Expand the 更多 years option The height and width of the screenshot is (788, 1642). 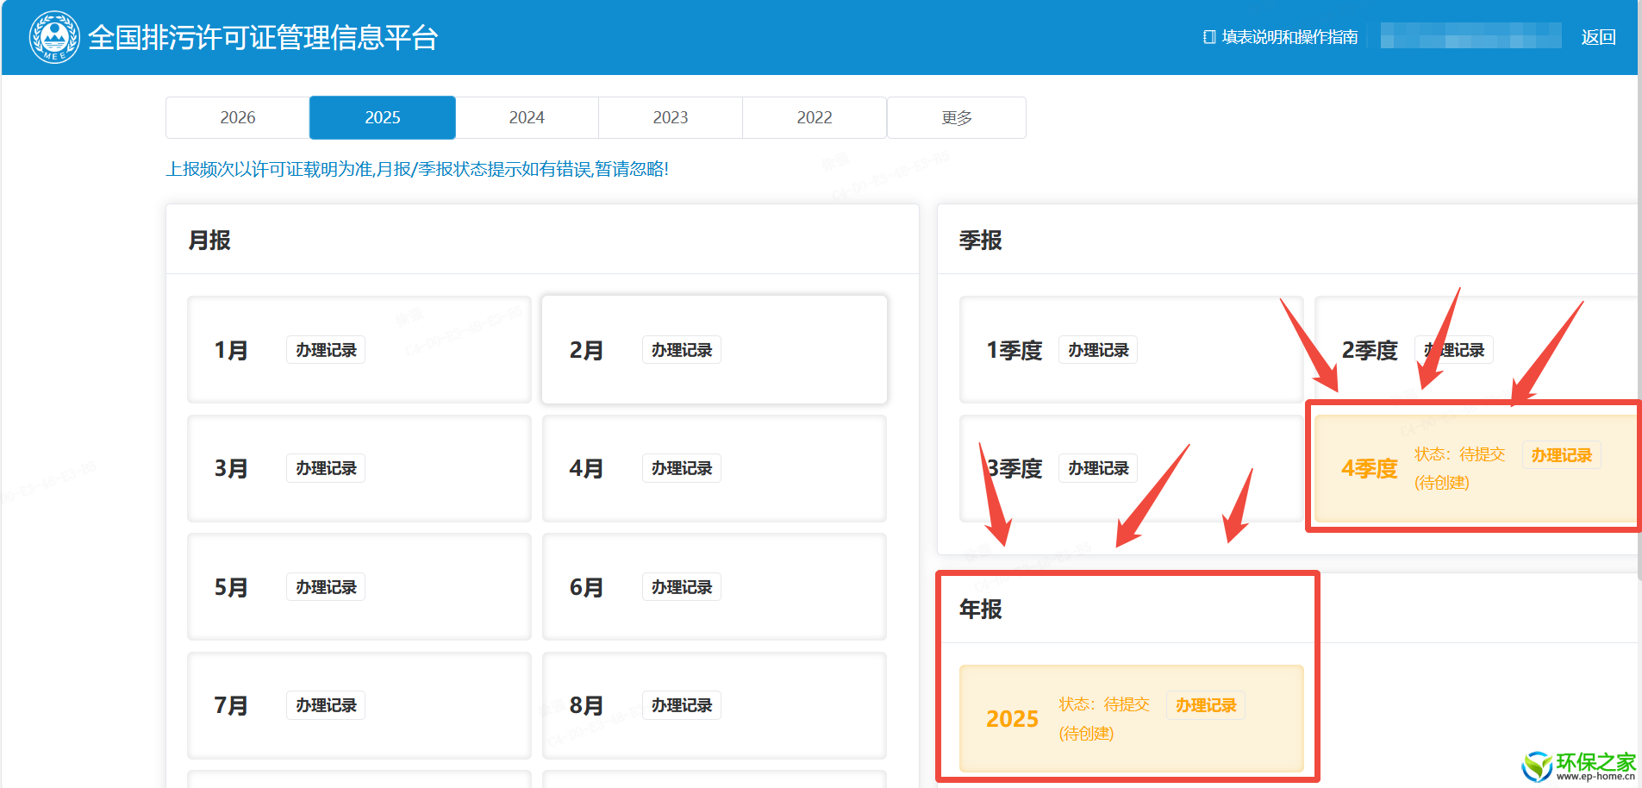pos(956,117)
